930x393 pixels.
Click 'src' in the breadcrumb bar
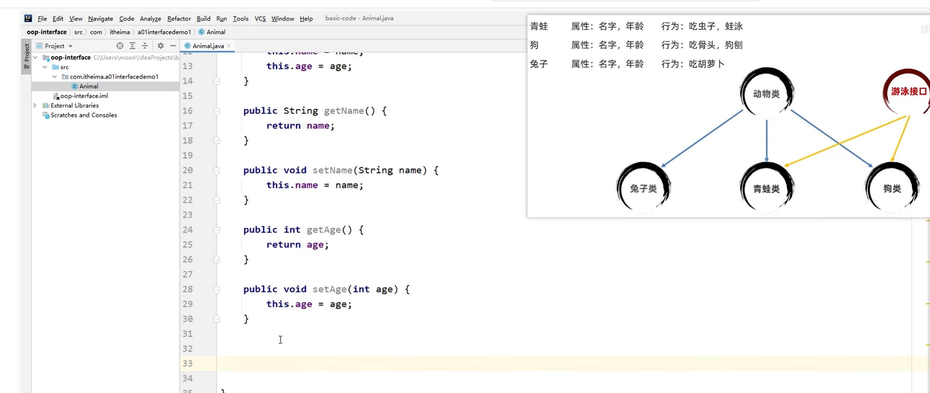coord(78,32)
